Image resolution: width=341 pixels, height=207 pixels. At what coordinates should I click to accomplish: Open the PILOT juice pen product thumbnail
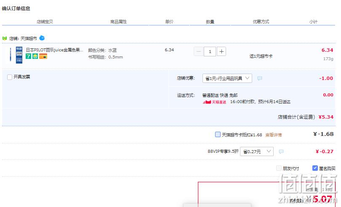16,55
